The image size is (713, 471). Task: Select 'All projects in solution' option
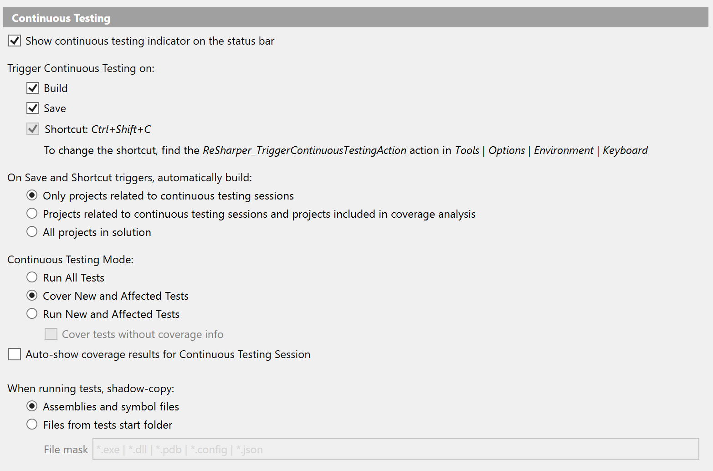pos(32,231)
